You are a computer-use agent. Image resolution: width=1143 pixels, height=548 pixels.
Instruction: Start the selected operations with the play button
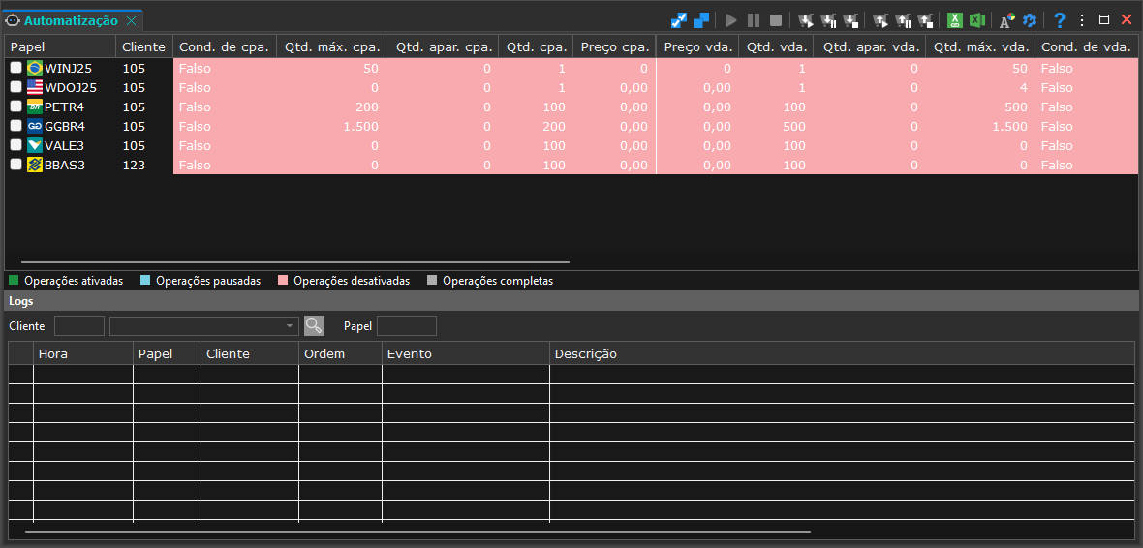(731, 20)
